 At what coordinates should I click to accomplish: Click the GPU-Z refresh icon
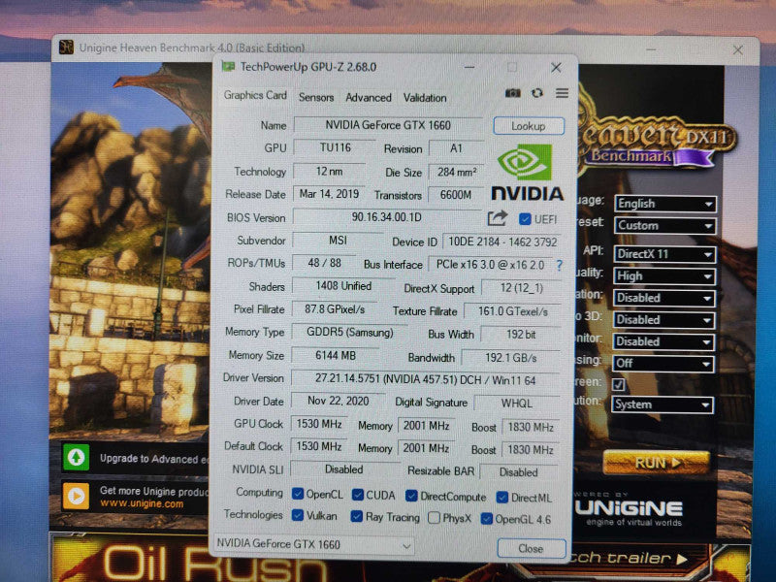pos(537,93)
